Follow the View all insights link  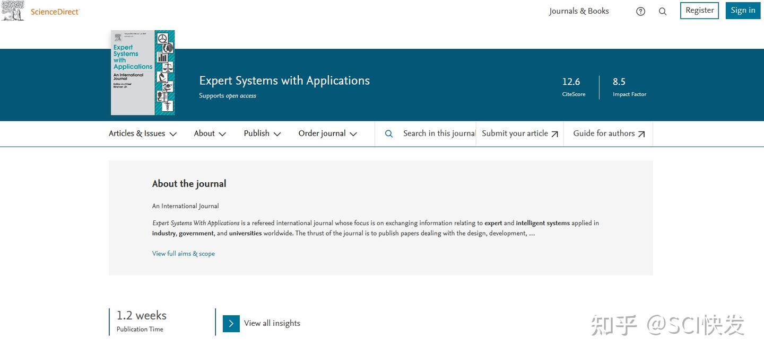pyautogui.click(x=272, y=323)
